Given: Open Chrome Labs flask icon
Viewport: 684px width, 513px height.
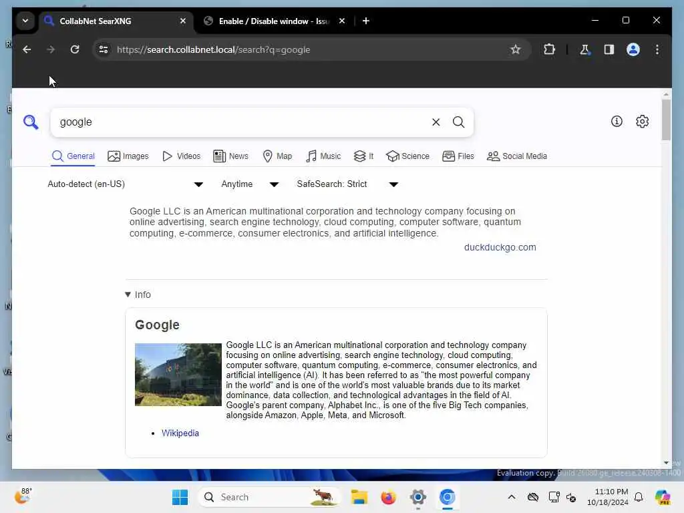Looking at the screenshot, I should coord(584,49).
